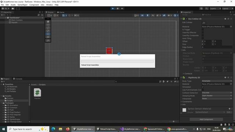Image resolution: width=235 pixels, height=132 pixels.
Task: Open the Body Type dropdown
Action: click(x=217, y=81)
